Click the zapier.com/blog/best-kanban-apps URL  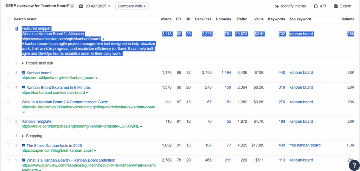tap(57, 151)
